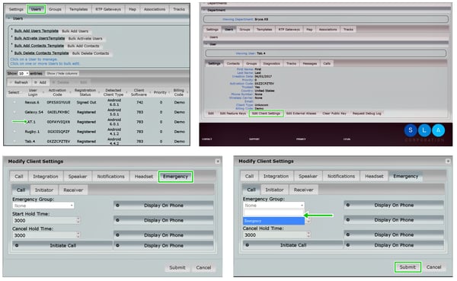This screenshot has width=457, height=281.
Task: Open the Initiator sub-tab in closed-dropdown dialog
Action: tap(44, 190)
